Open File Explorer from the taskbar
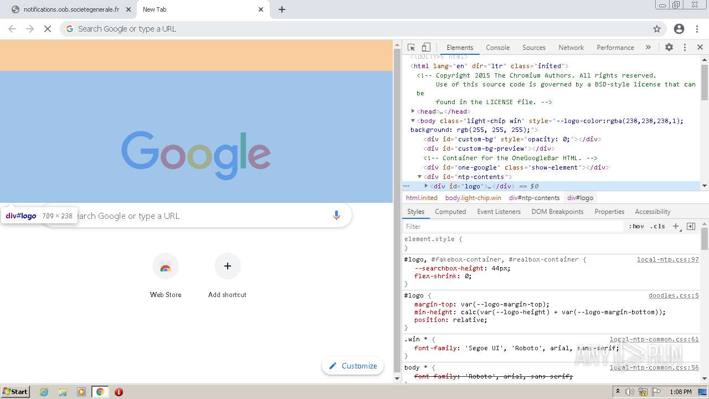The height and width of the screenshot is (399, 709). (x=63, y=392)
